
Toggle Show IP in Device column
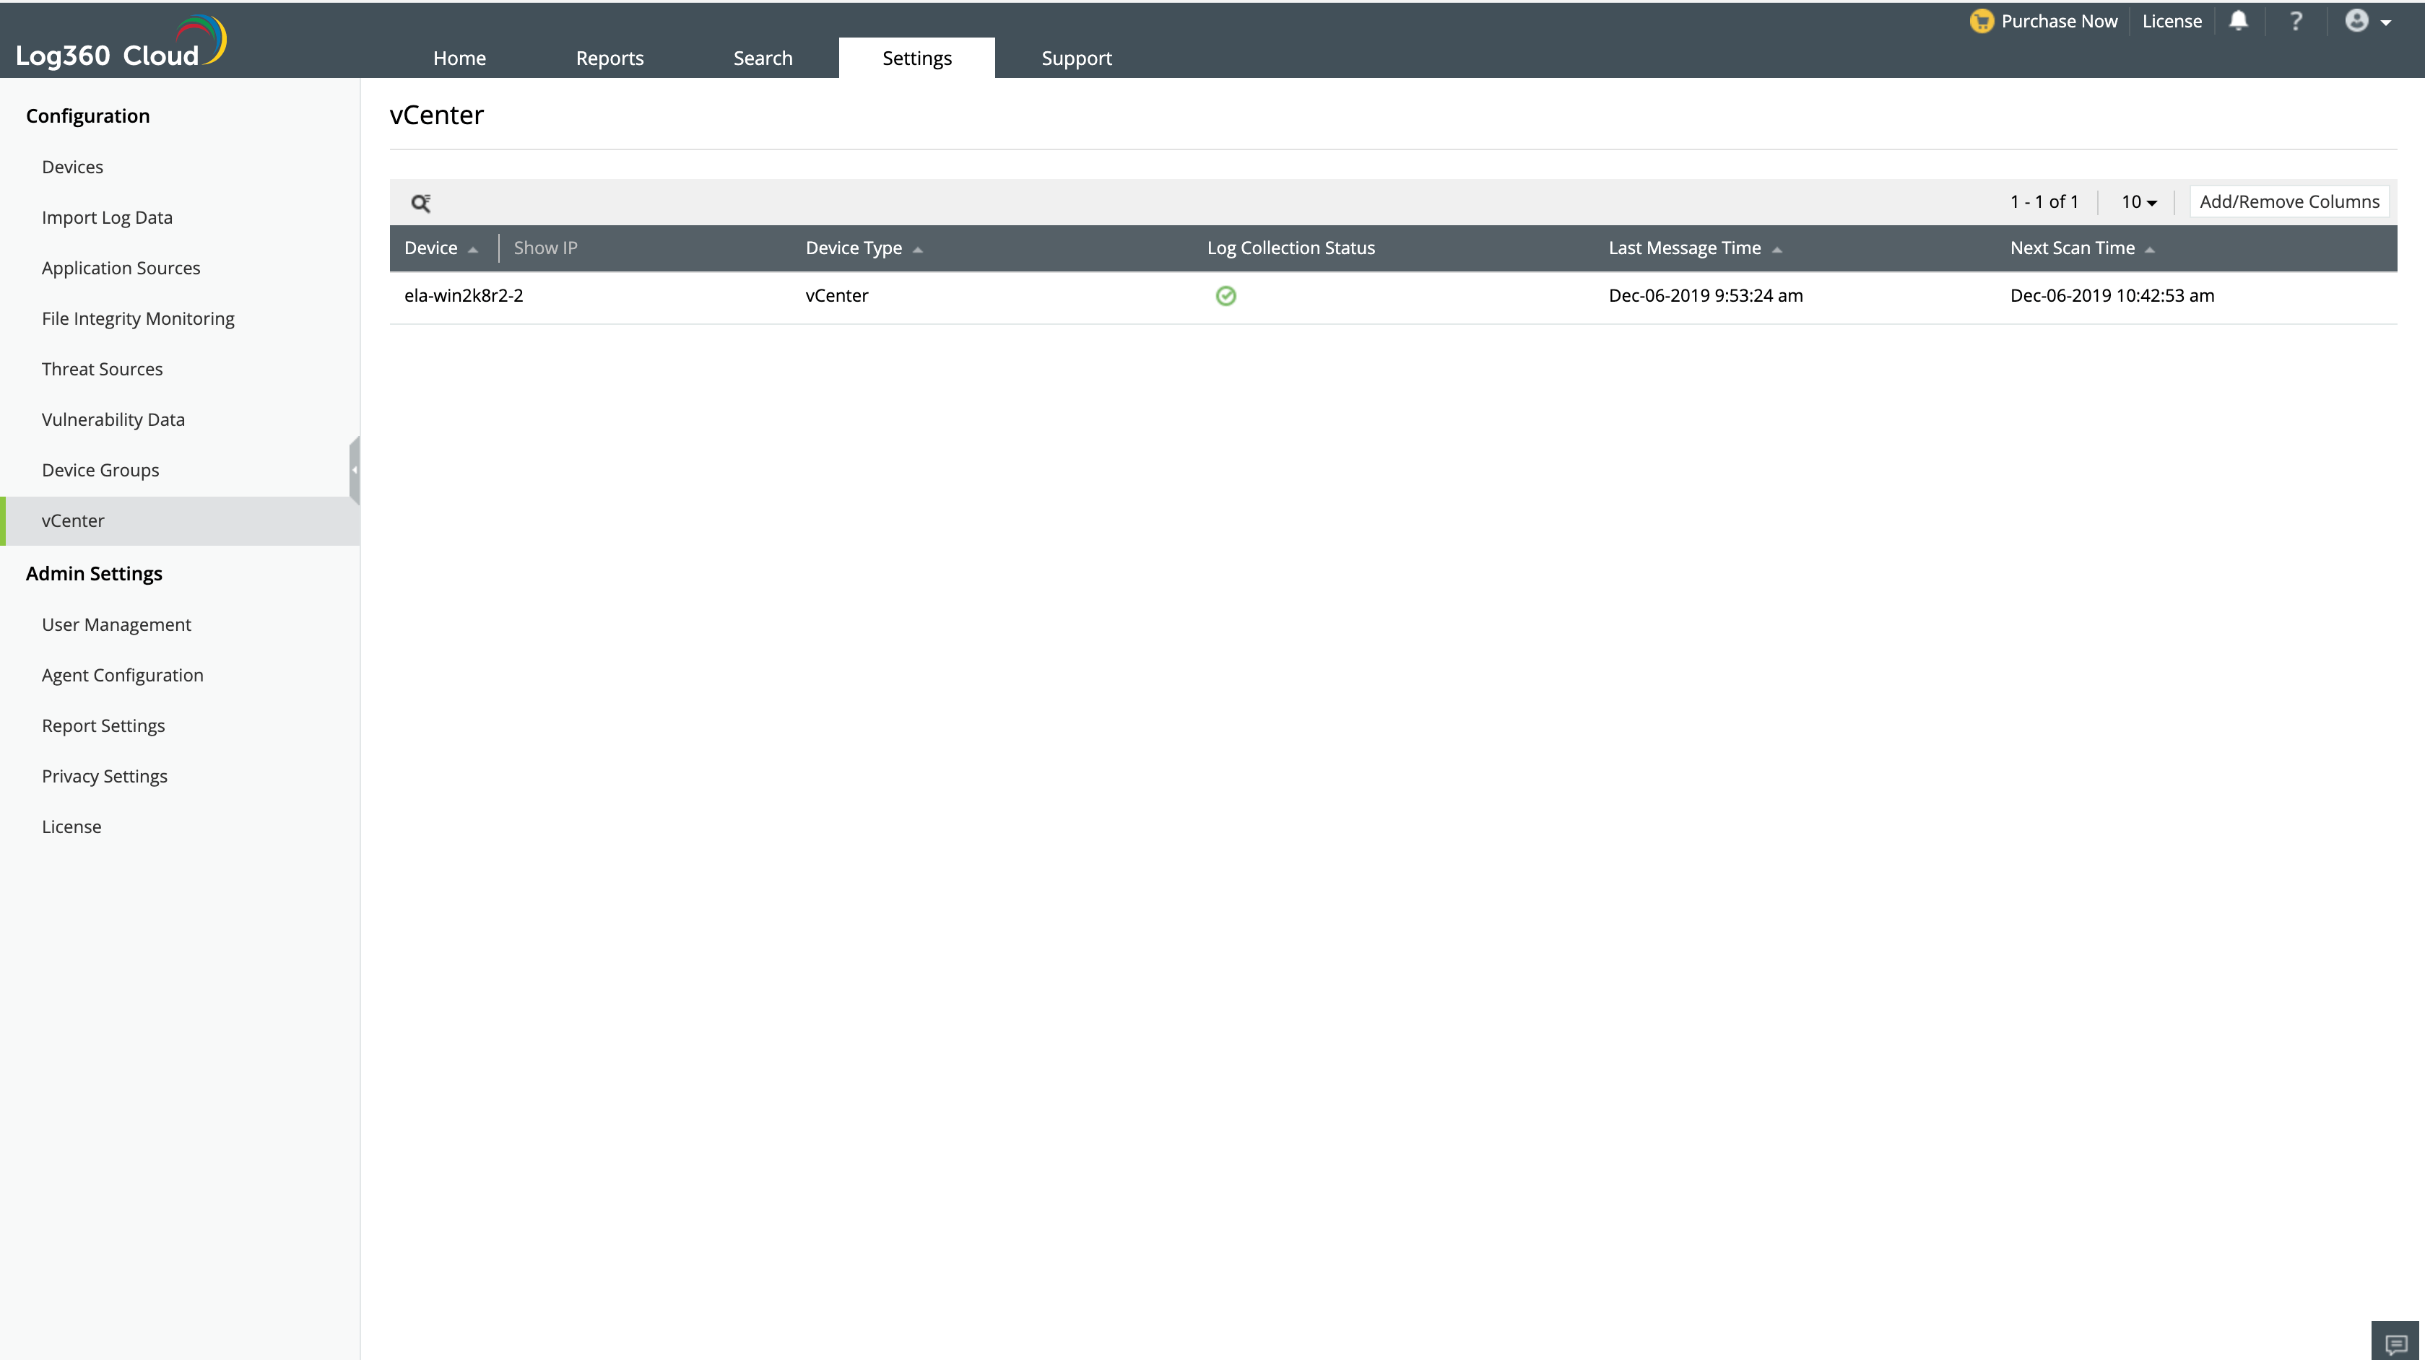pyautogui.click(x=545, y=248)
